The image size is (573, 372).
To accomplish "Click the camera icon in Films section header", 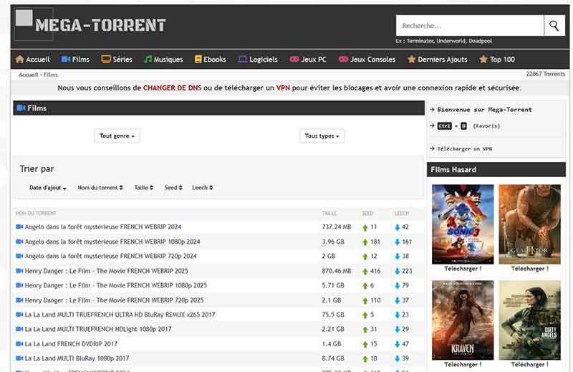I will (21, 108).
